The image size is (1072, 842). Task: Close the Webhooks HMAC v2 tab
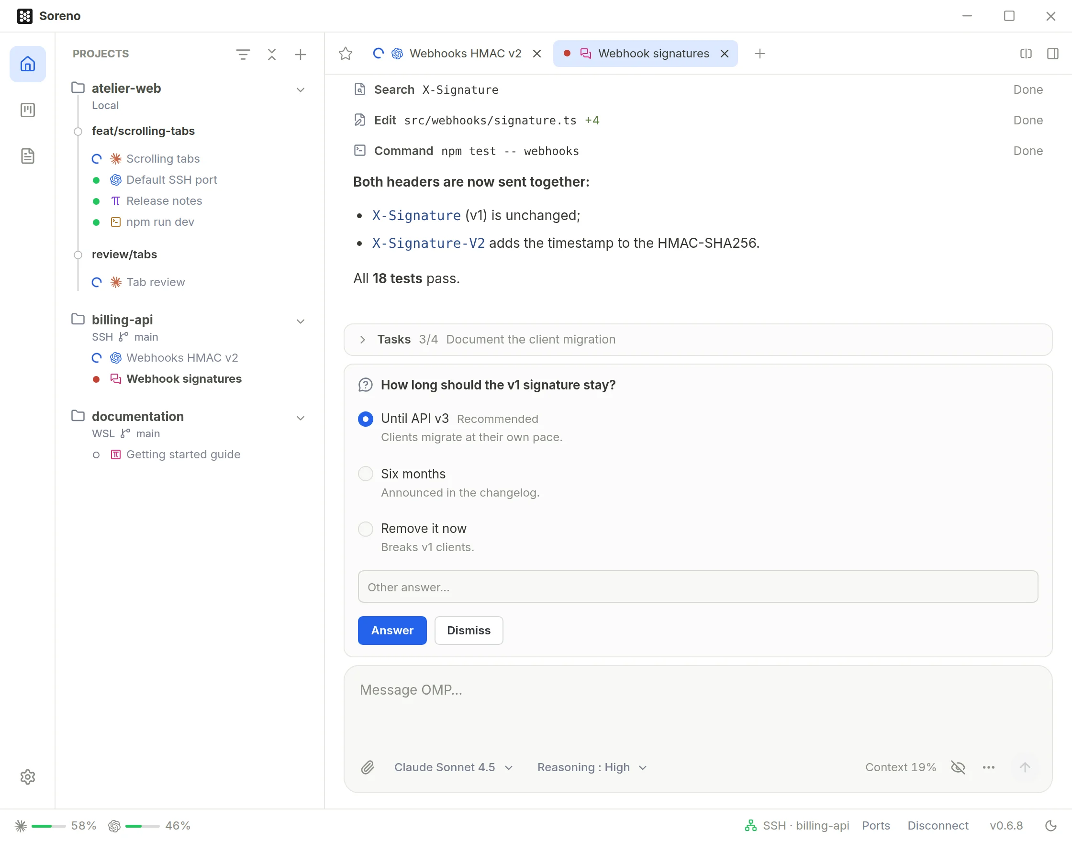537,54
